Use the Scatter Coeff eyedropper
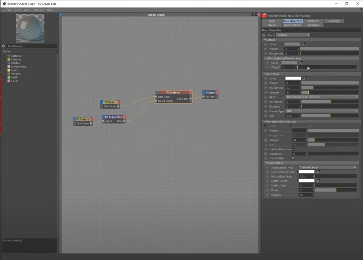The height and width of the screenshot is (260, 363). coord(318,181)
